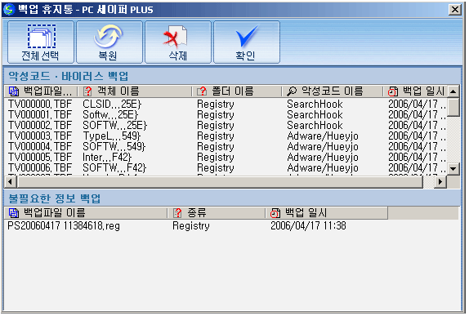Click the PC 세이퍼 PLUS title bar globe icon
Viewport: 469px width, 316px height.
(9, 9)
